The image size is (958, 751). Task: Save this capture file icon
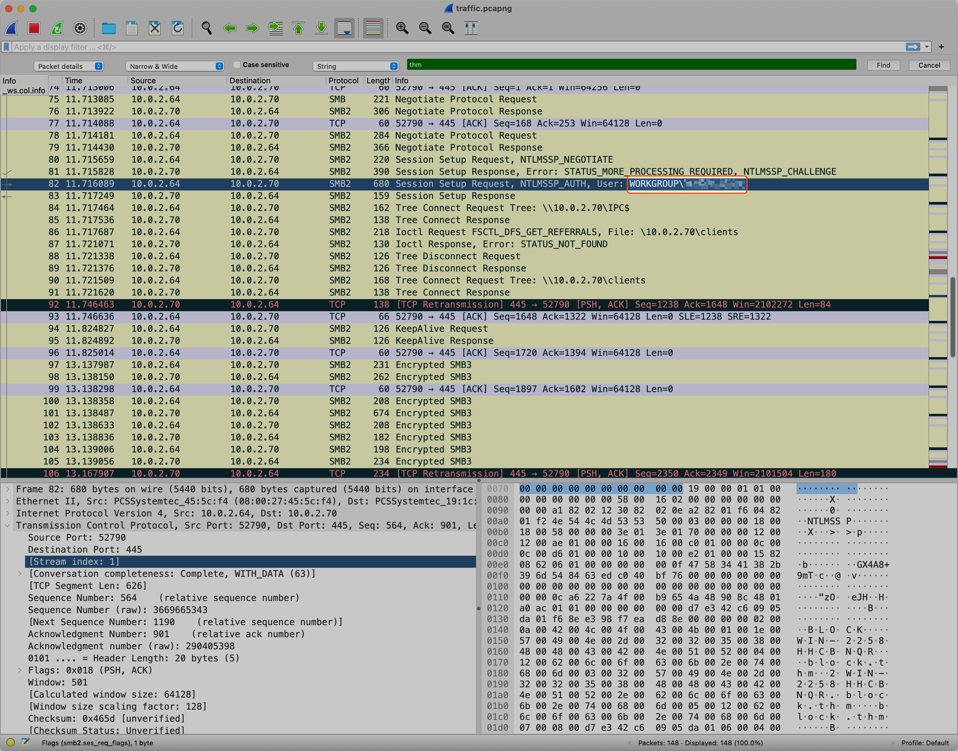pos(132,28)
